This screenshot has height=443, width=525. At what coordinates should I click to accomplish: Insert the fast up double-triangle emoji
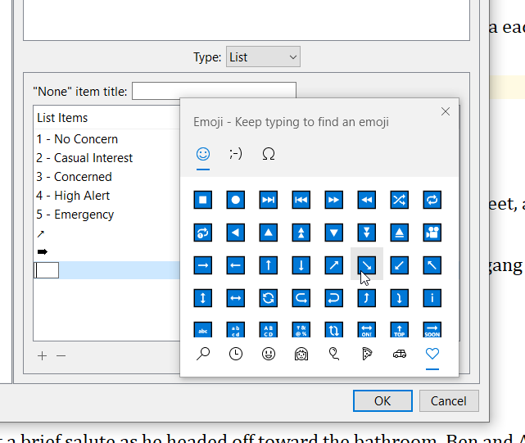click(x=301, y=233)
